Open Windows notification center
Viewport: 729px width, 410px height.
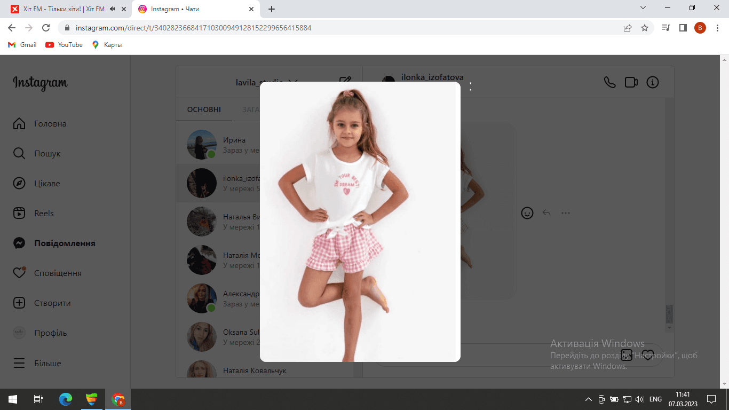click(711, 399)
